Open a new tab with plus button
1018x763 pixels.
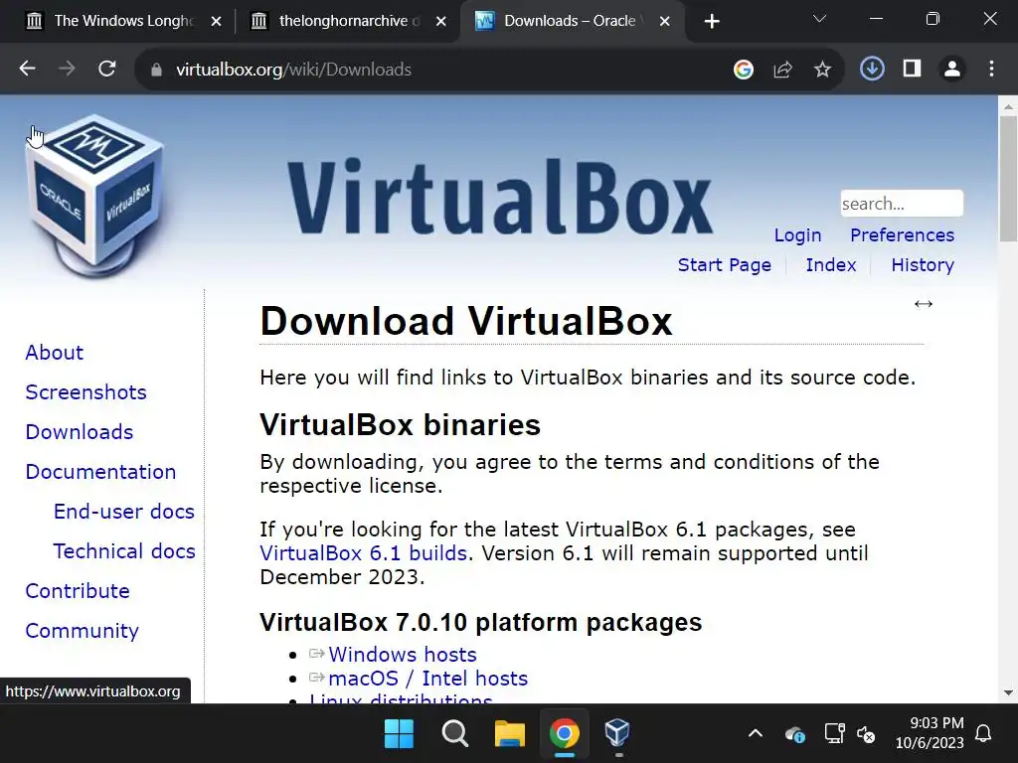[712, 22]
